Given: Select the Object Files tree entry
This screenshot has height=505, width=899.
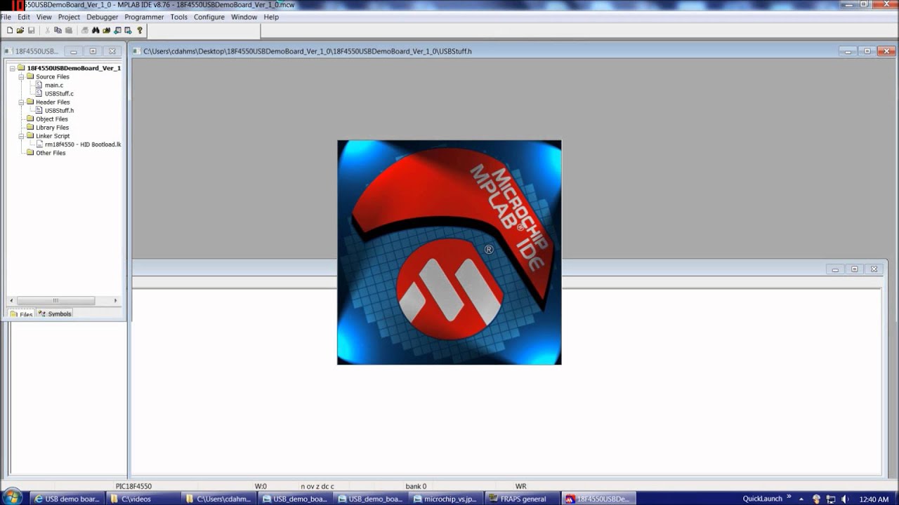Looking at the screenshot, I should tap(52, 119).
